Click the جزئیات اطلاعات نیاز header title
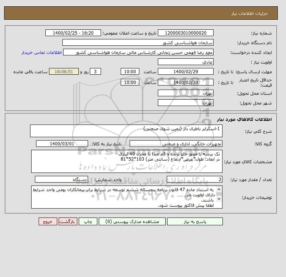Image resolution: width=286 pixels, height=277 pixels. (249, 13)
